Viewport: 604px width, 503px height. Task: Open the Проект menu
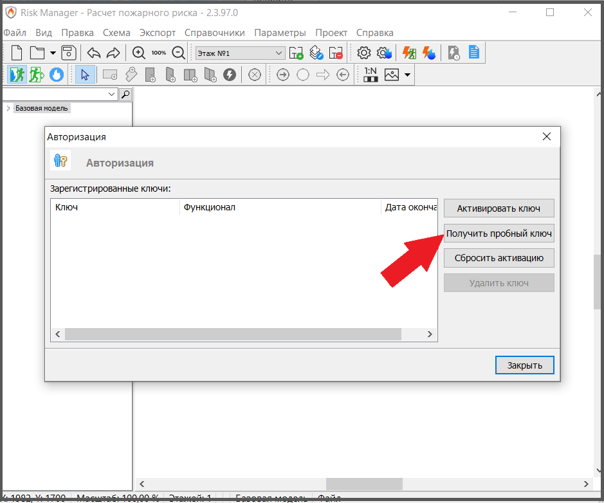(331, 33)
